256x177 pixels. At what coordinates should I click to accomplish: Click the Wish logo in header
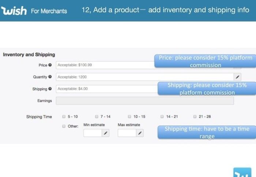click(14, 11)
